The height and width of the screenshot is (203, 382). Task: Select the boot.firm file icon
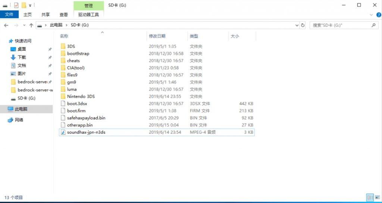[x=63, y=111]
